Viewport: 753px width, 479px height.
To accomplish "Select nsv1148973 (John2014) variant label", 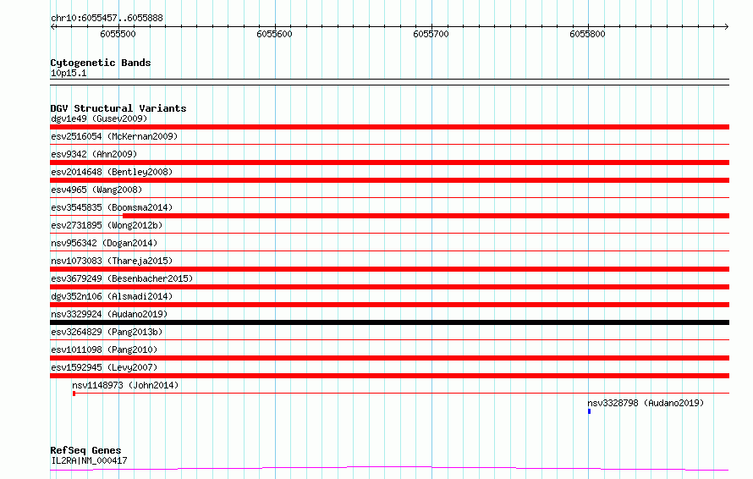I will pos(125,385).
